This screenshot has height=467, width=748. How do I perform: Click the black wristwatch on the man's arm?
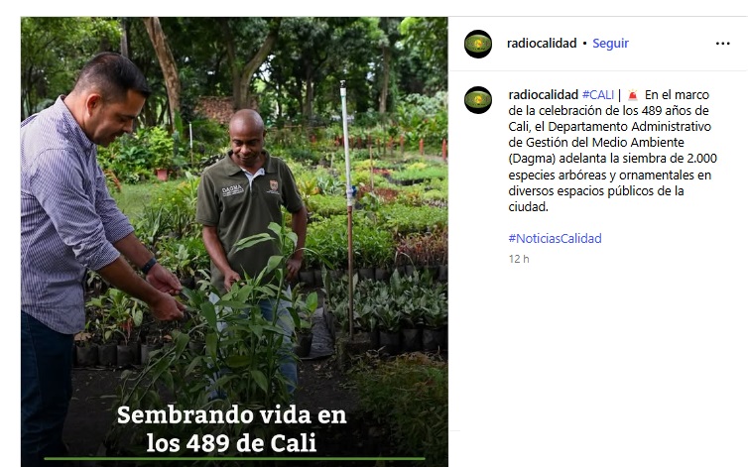click(x=149, y=266)
